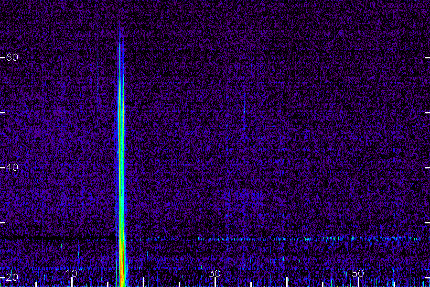The width and height of the screenshot is (430, 287).
Task: Click the "10" label on horizontal axis
Action: (72, 273)
